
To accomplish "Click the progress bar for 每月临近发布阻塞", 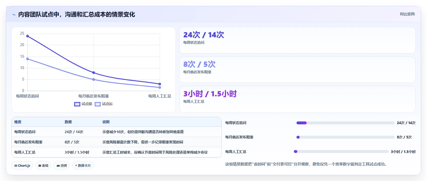I will pos(345,137).
